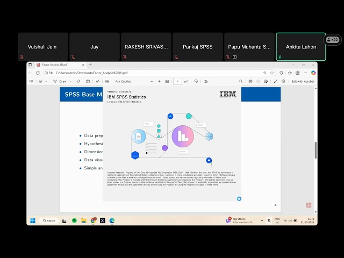The width and height of the screenshot is (344, 258).
Task: Open File Explorer from the taskbar
Action: coord(84,221)
